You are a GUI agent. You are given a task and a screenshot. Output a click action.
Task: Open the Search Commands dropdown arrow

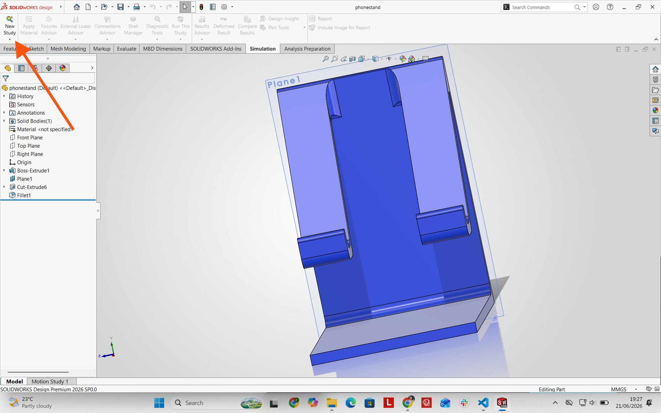585,7
